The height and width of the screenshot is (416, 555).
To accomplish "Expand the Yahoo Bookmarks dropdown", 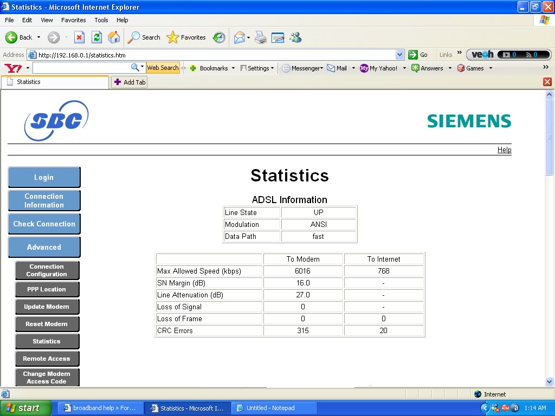I will click(x=233, y=68).
